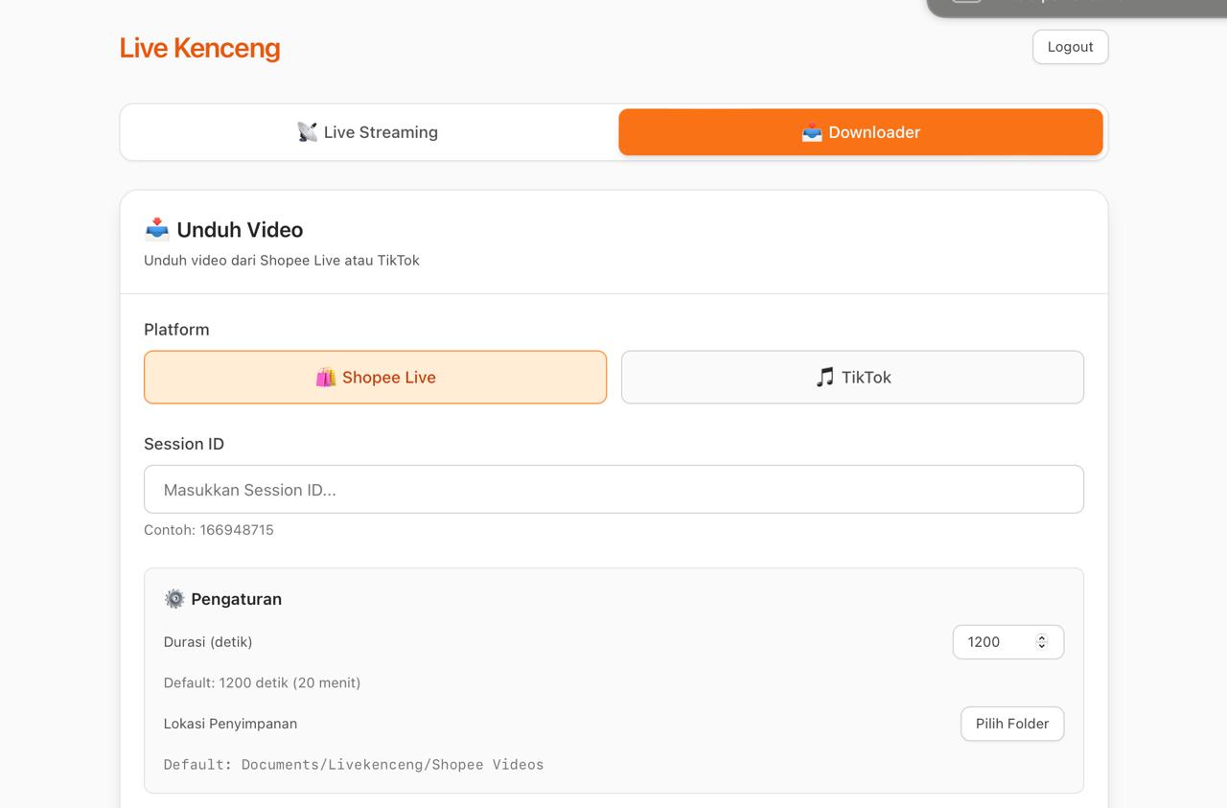Increase duration with the stepper up arrow

(x=1042, y=637)
